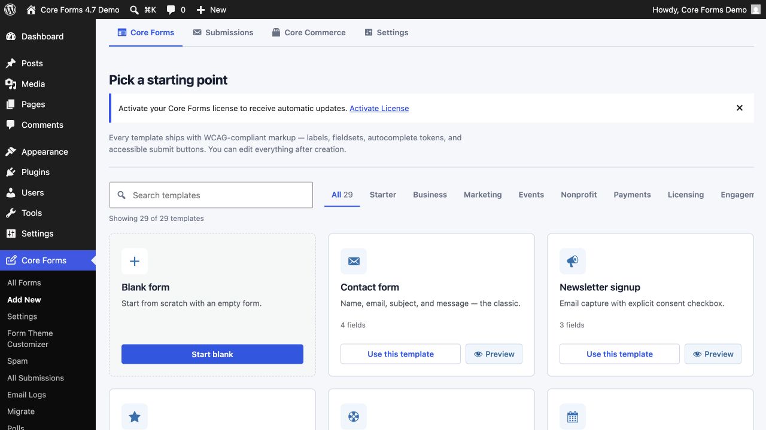Preview the Contact form template
This screenshot has height=430, width=766.
pyautogui.click(x=494, y=354)
